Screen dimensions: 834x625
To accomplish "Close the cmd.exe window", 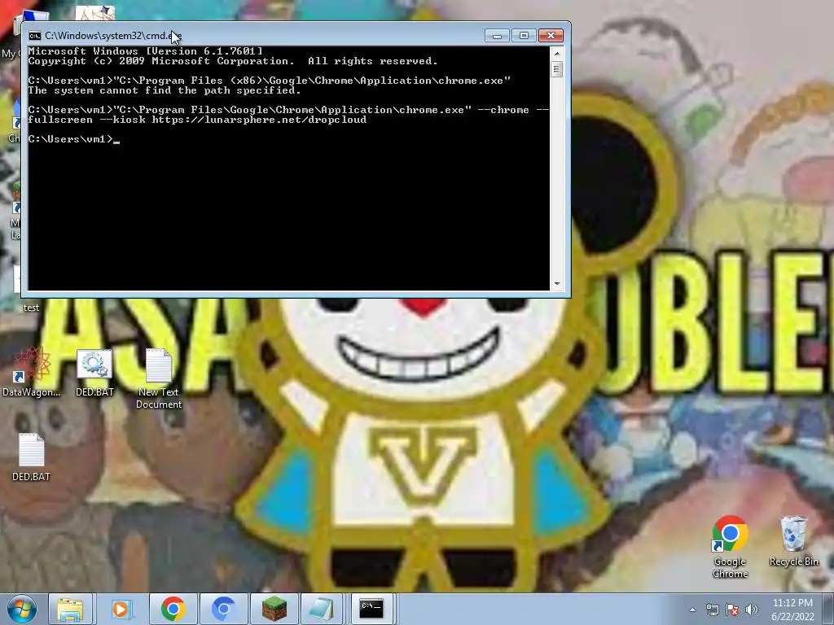I will (x=551, y=36).
